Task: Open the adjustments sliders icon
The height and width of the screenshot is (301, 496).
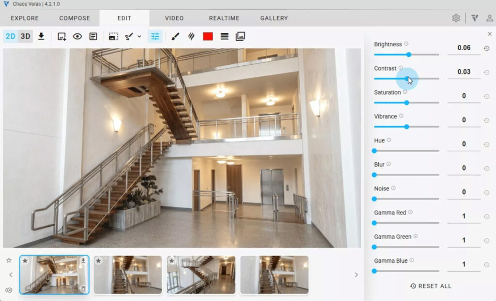Action: (x=155, y=36)
